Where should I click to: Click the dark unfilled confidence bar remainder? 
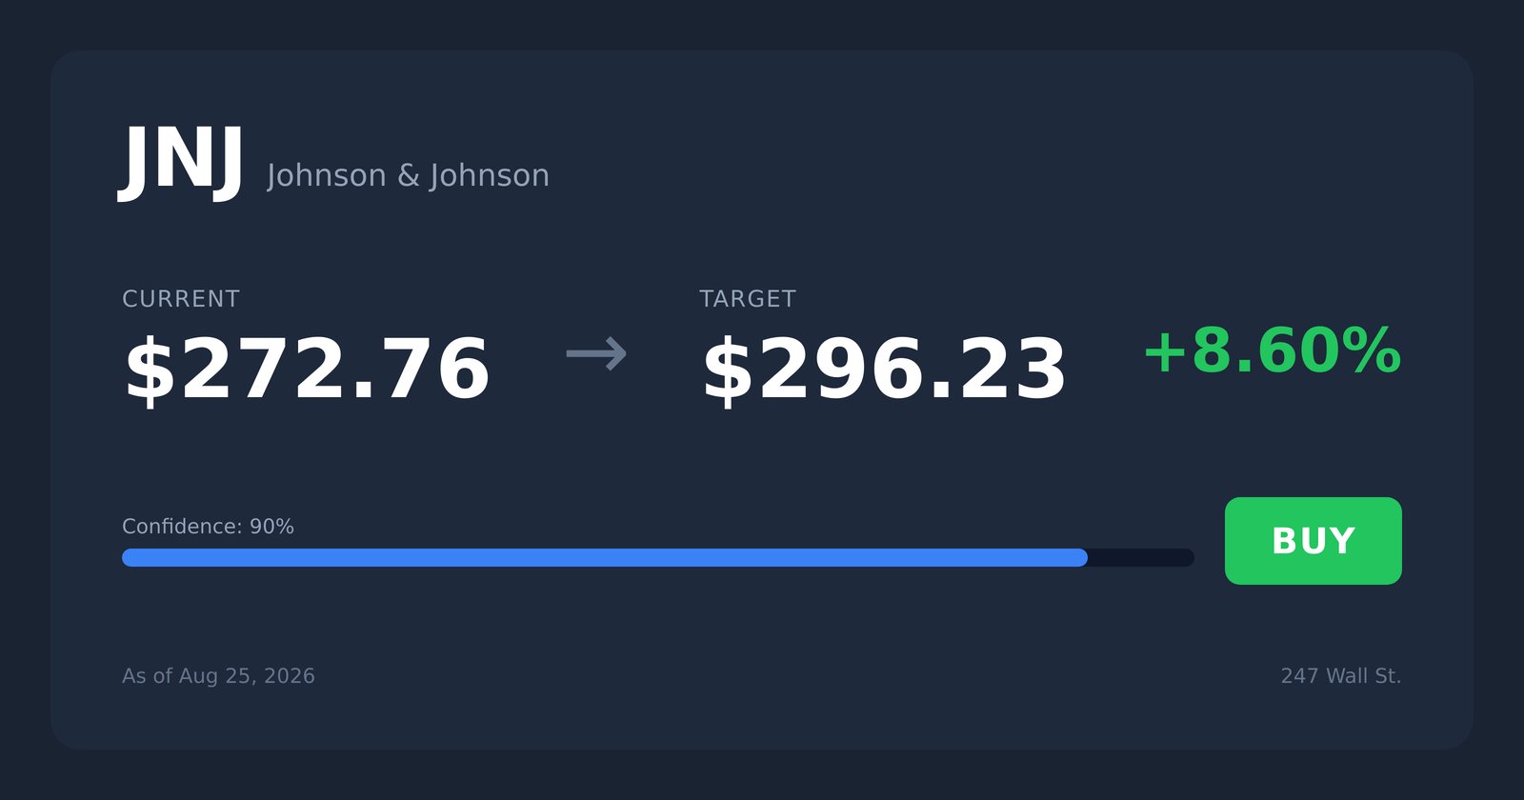[1141, 557]
